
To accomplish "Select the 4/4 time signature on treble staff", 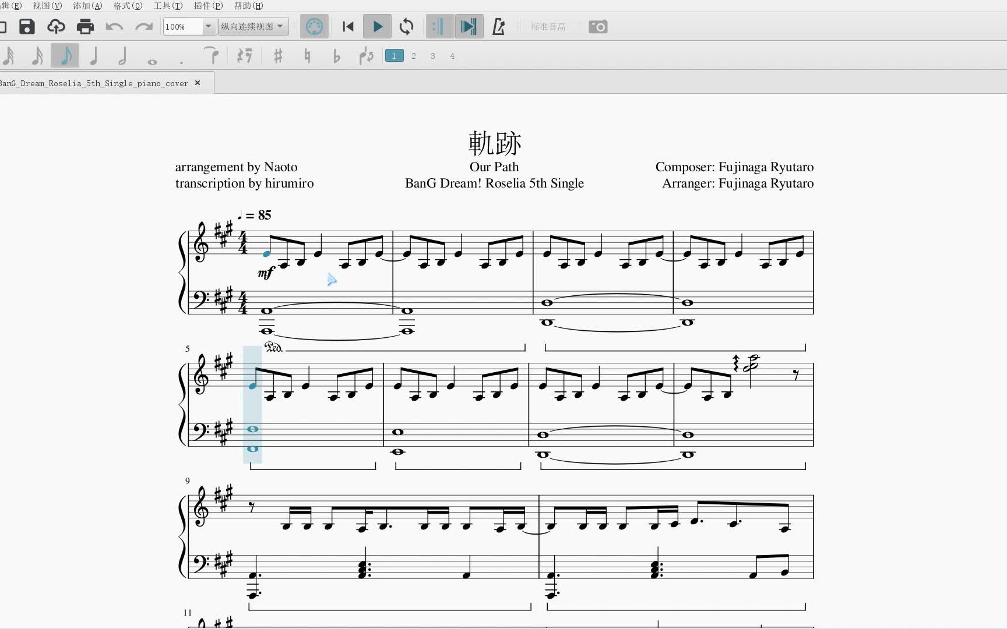I will click(x=242, y=243).
